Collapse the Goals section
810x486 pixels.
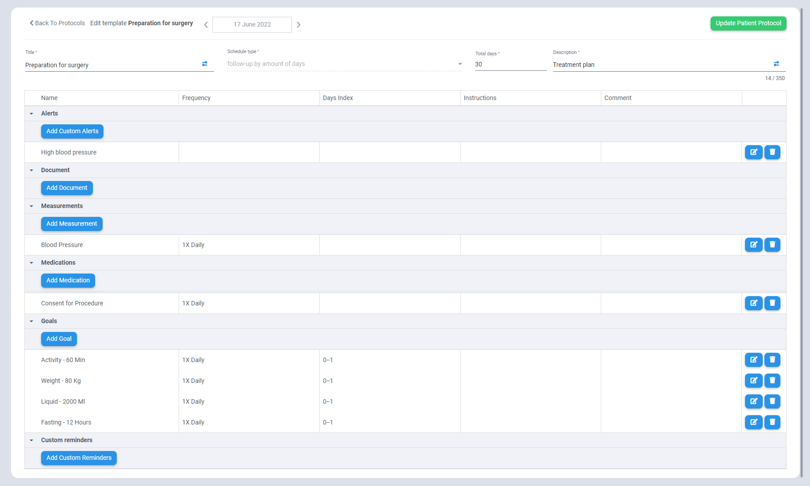[x=31, y=321]
